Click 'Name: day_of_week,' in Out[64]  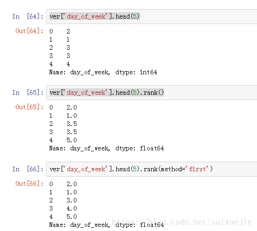click(80, 72)
